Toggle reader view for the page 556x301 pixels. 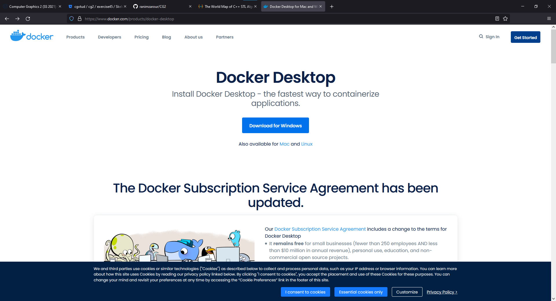click(497, 19)
